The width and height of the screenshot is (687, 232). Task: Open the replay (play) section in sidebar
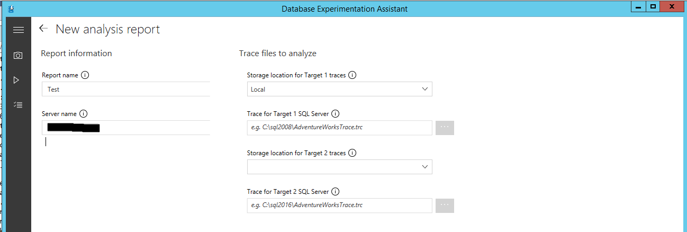(17, 80)
